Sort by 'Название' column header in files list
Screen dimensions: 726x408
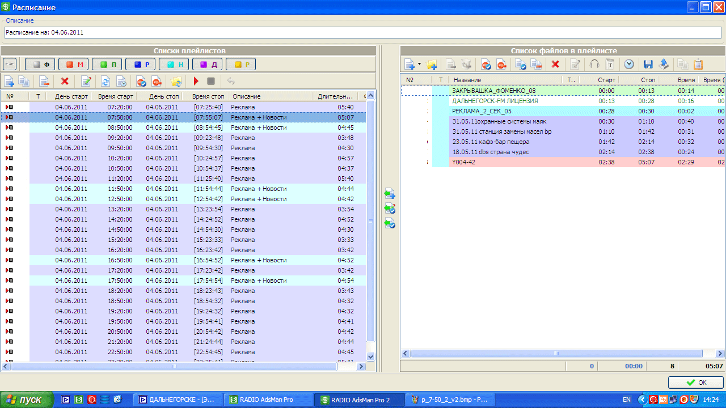(505, 80)
